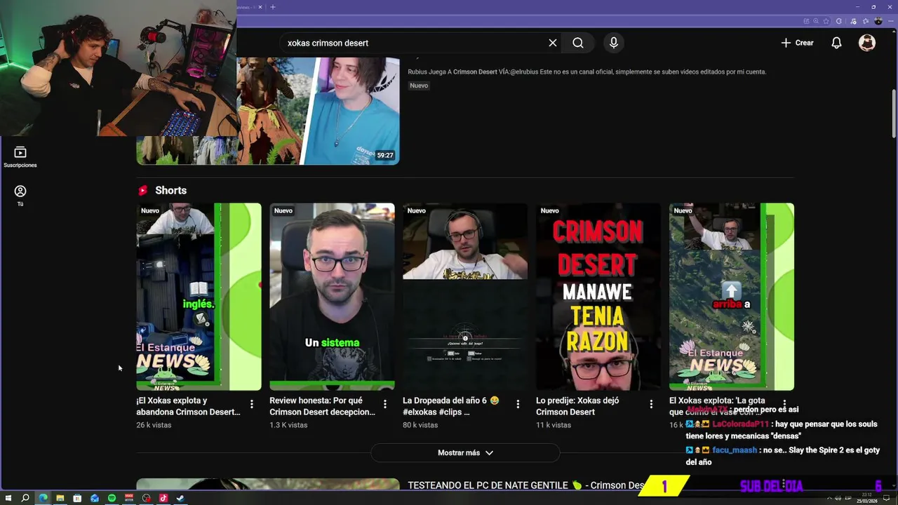The height and width of the screenshot is (505, 898).
Task: Click the 'Nuevo' badge under Rubius description
Action: coord(419,86)
